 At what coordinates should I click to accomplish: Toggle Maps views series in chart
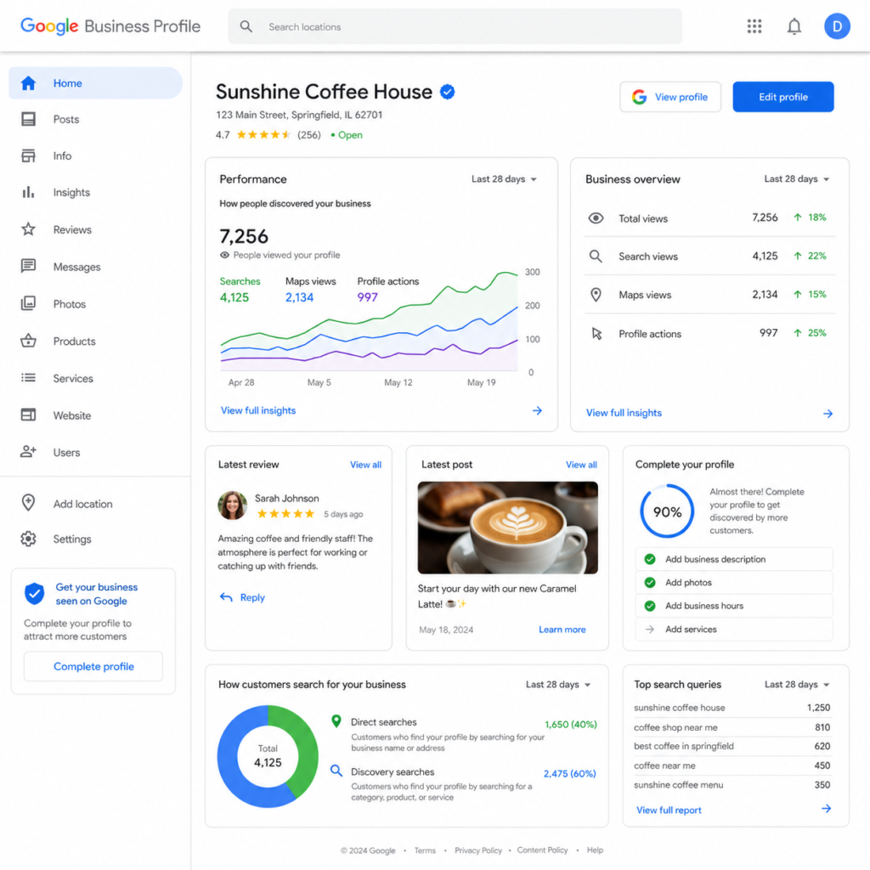(x=310, y=290)
